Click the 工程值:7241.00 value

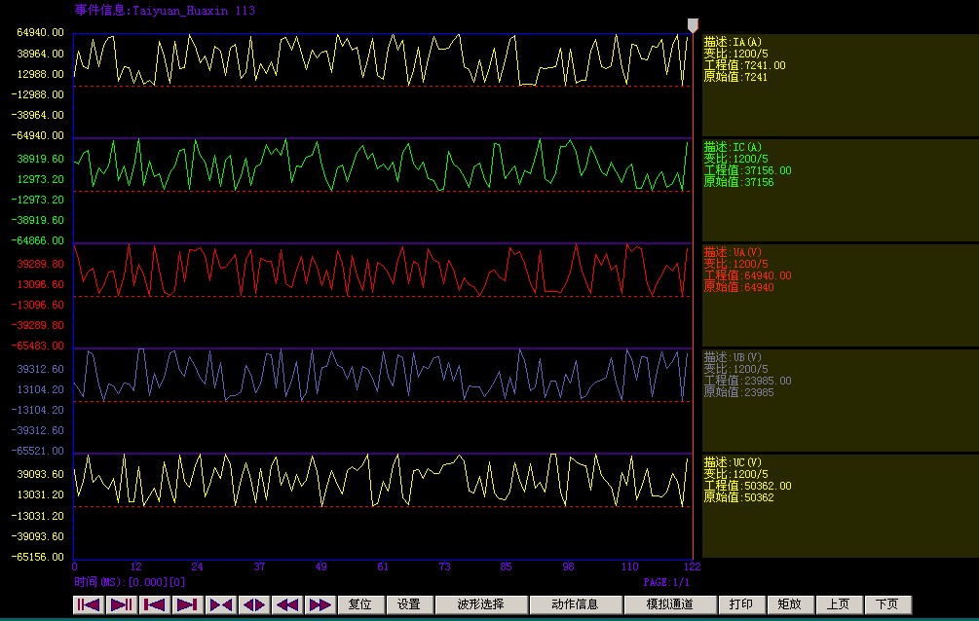click(745, 65)
